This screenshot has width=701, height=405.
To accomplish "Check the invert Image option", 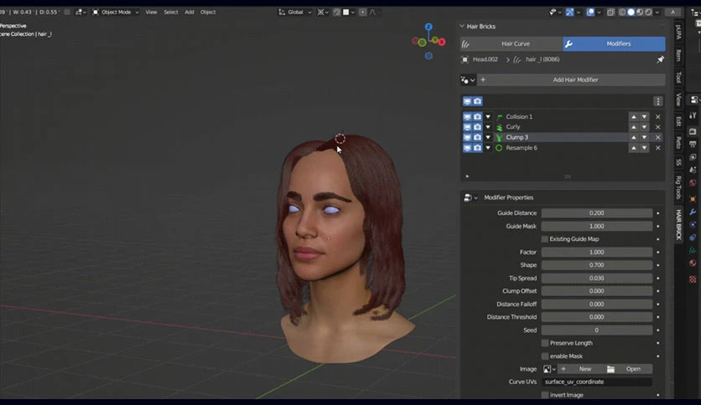I will click(544, 395).
